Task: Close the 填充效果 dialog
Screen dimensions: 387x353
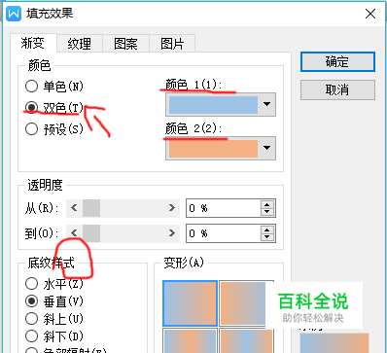Action: [370, 14]
